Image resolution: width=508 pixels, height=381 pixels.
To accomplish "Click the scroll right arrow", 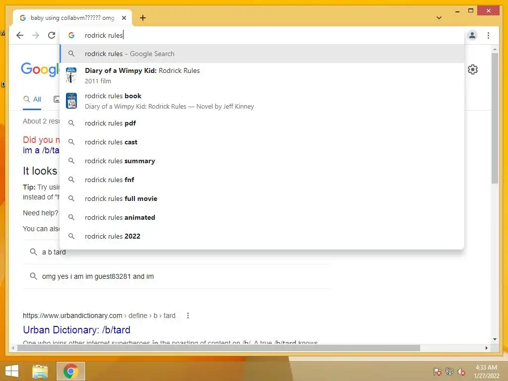I will (486, 348).
